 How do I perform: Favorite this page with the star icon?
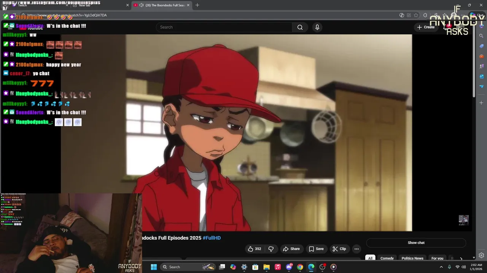416,15
